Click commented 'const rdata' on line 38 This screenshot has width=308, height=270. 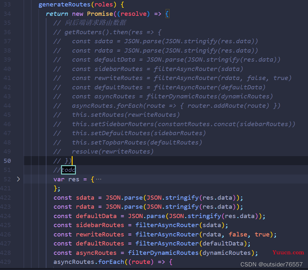pos(93,51)
